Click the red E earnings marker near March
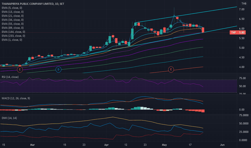Screen dimensions: 251x148 click(x=20, y=69)
